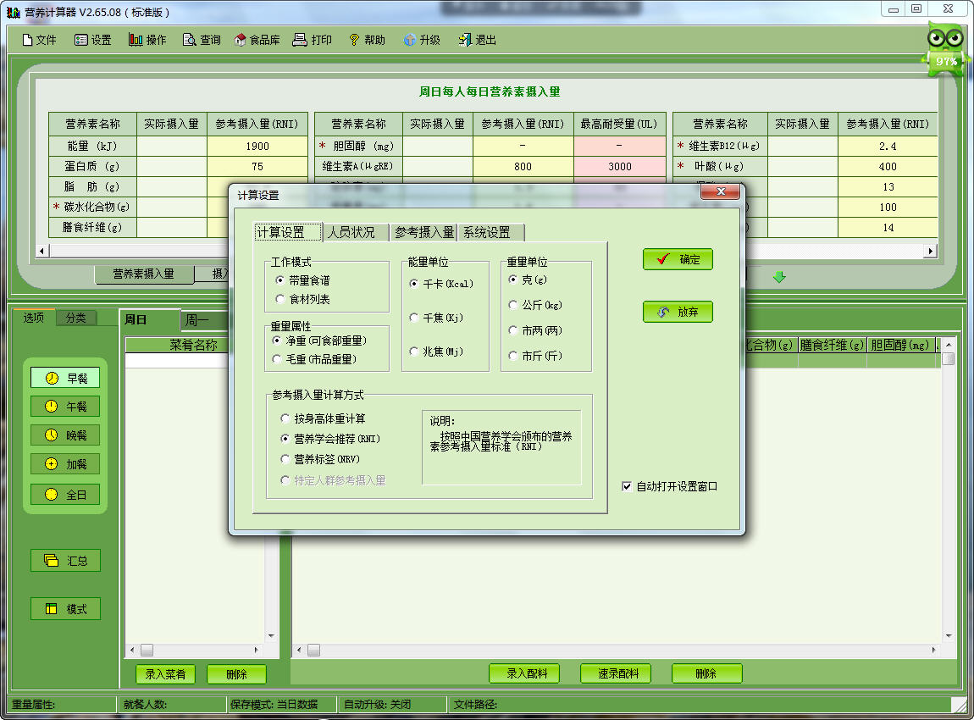Image resolution: width=974 pixels, height=720 pixels.
Task: Click the 打印 (Print) toolbar icon
Action: click(x=312, y=40)
